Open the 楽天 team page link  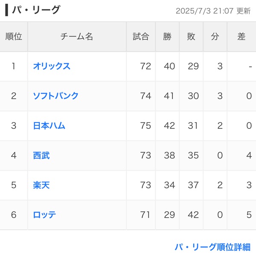[41, 185]
